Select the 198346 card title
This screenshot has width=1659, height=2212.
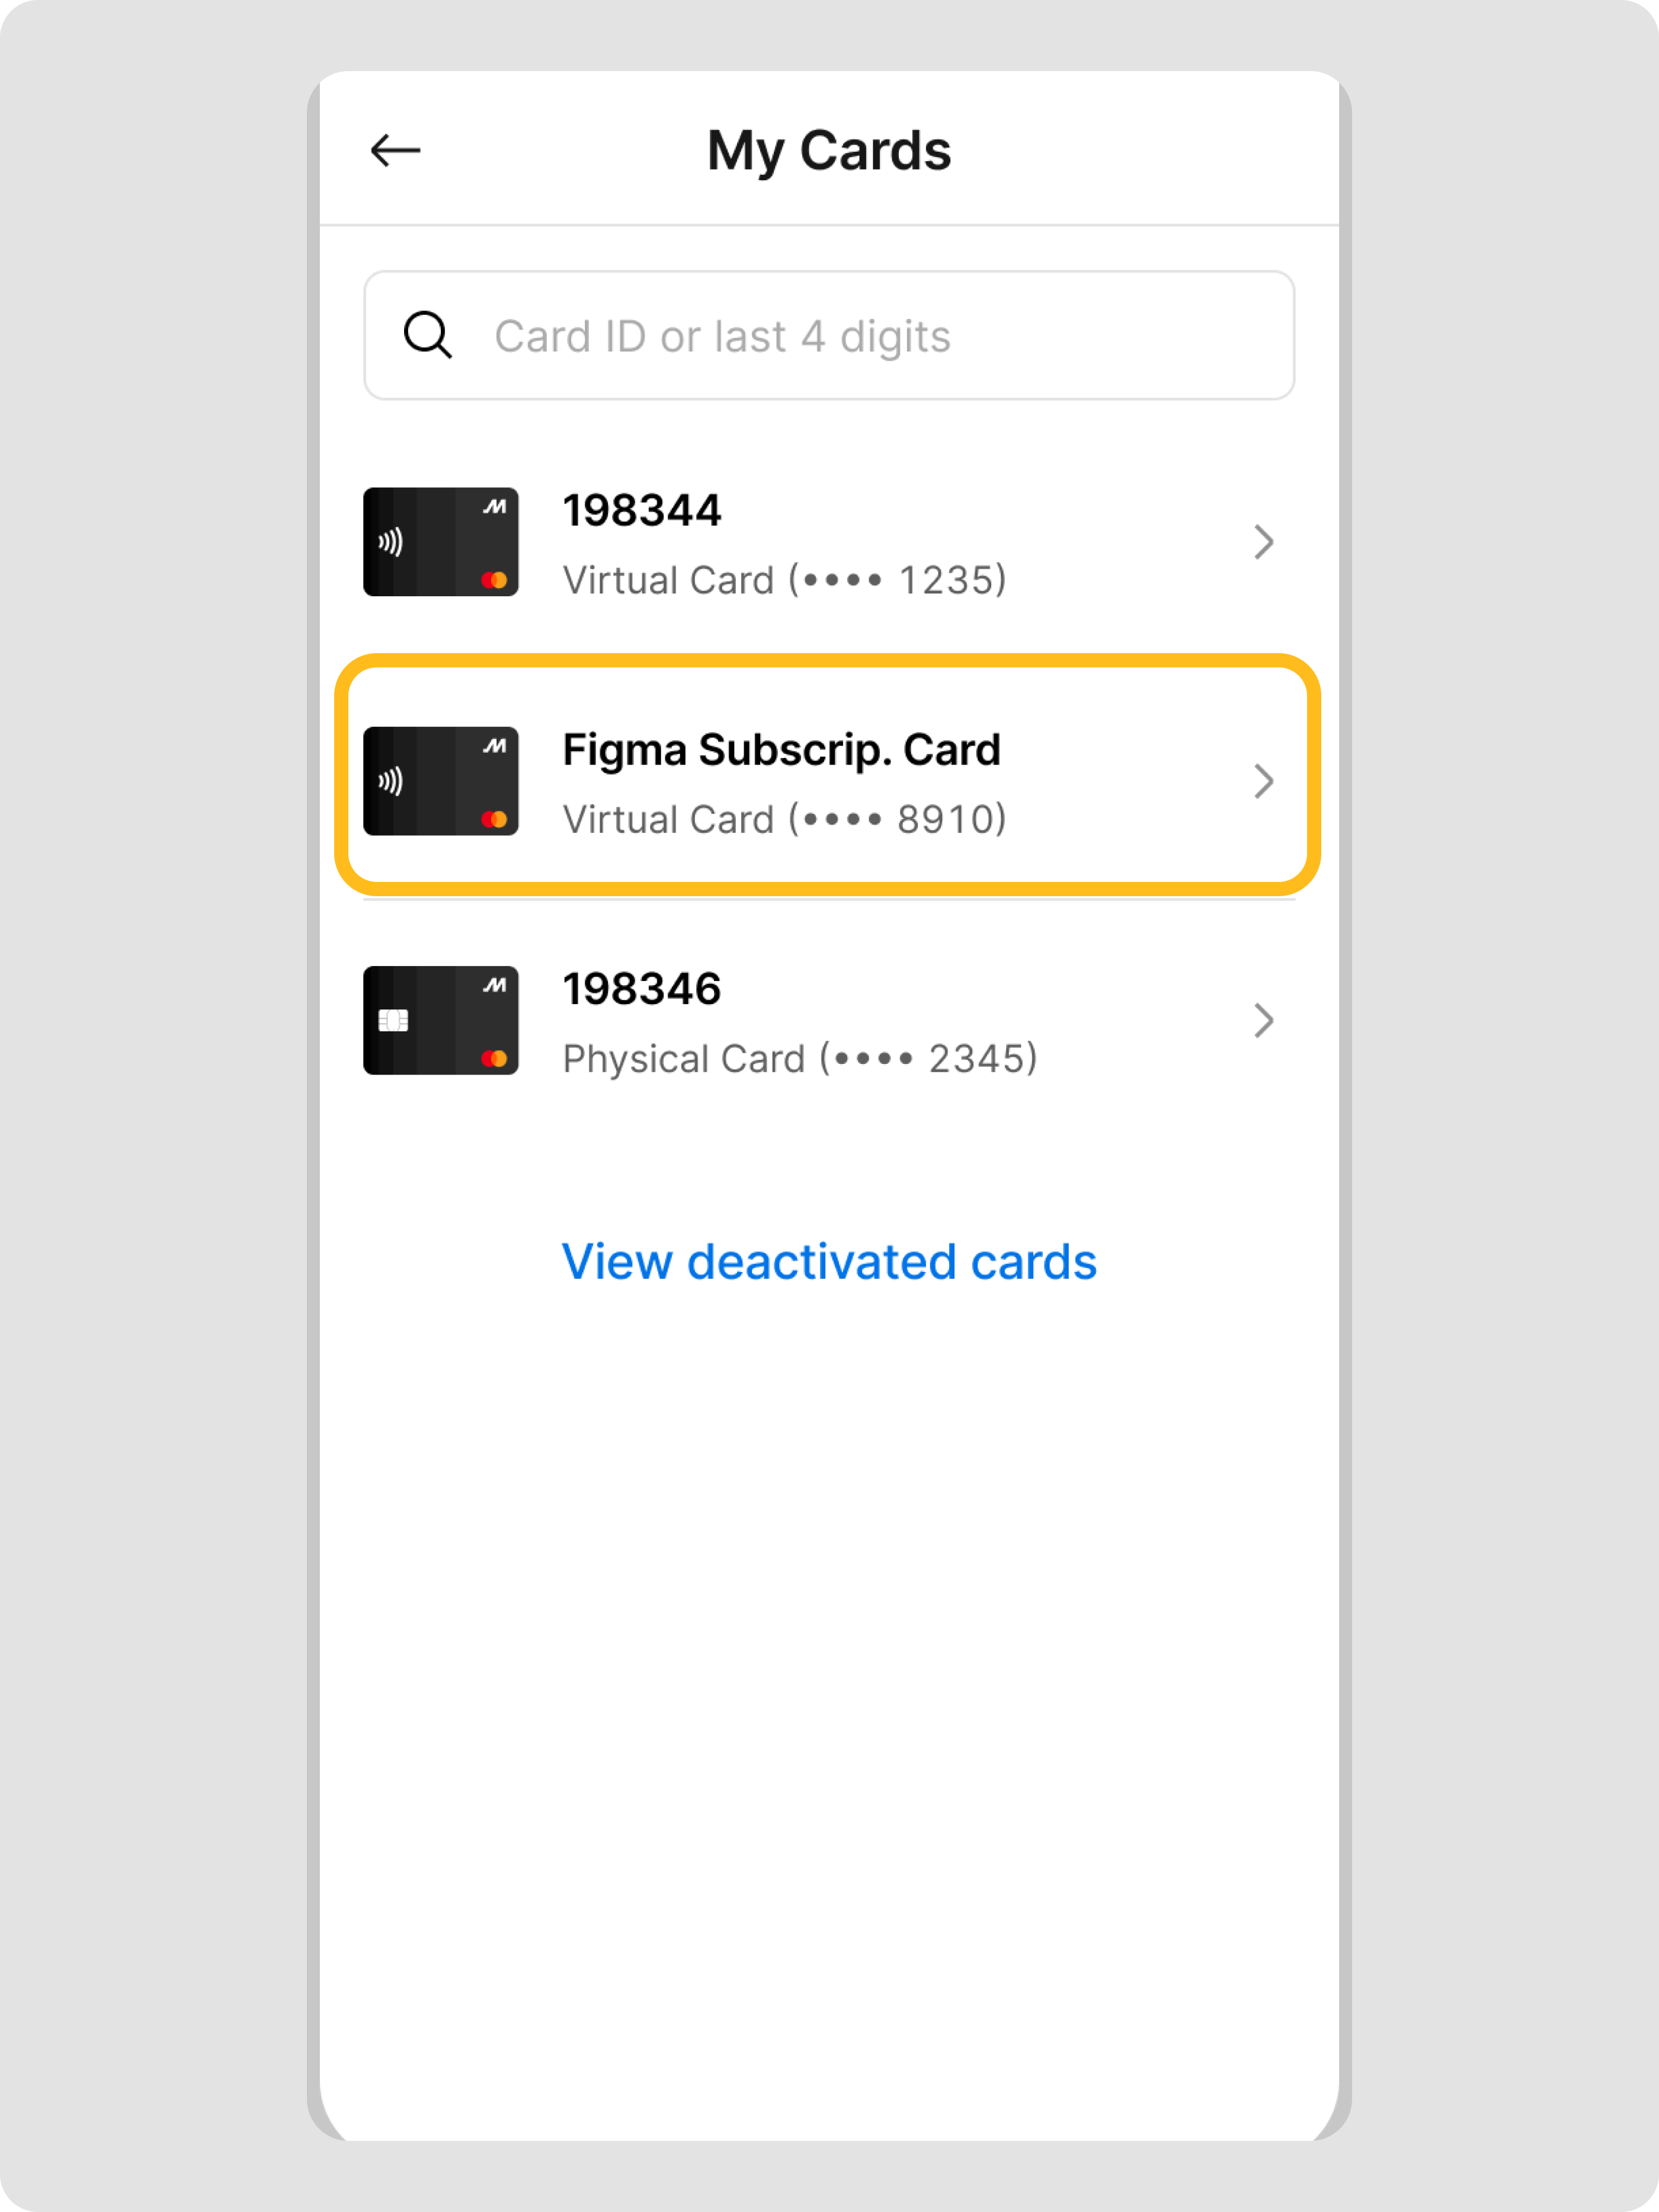(642, 989)
